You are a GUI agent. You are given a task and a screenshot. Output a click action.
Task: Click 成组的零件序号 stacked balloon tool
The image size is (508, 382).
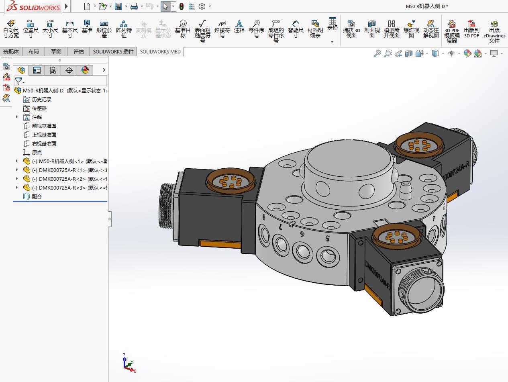(x=276, y=31)
